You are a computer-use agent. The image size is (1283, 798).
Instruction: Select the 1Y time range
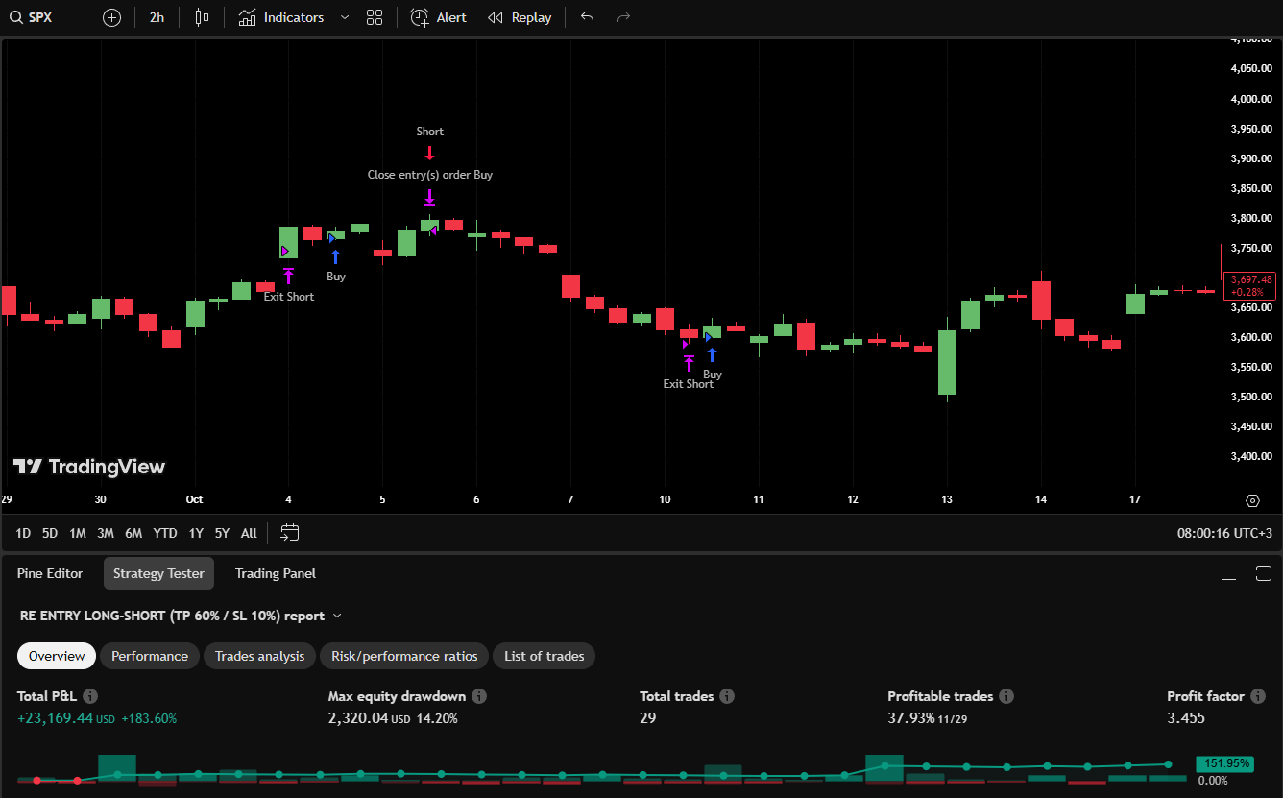pyautogui.click(x=196, y=533)
